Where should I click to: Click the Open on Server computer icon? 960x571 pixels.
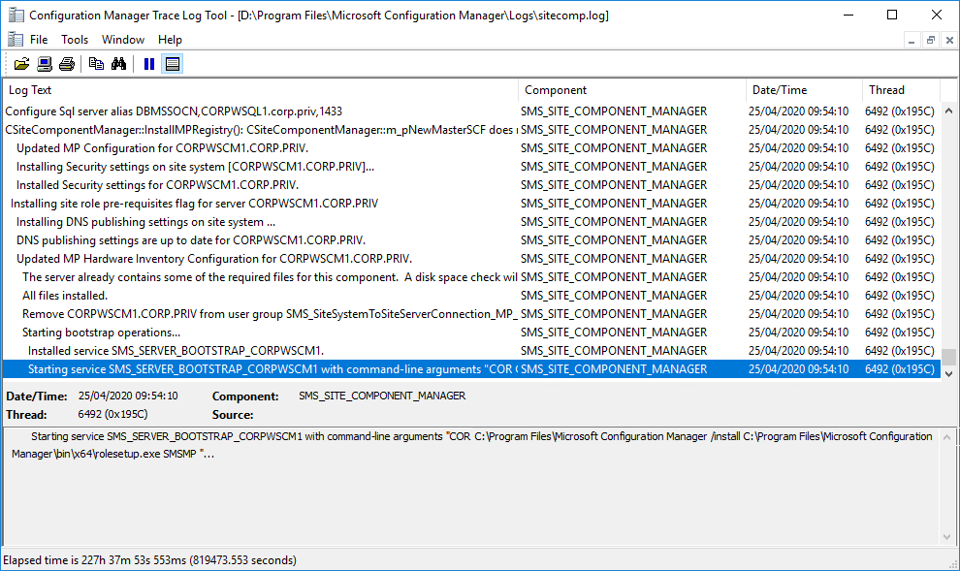(45, 64)
